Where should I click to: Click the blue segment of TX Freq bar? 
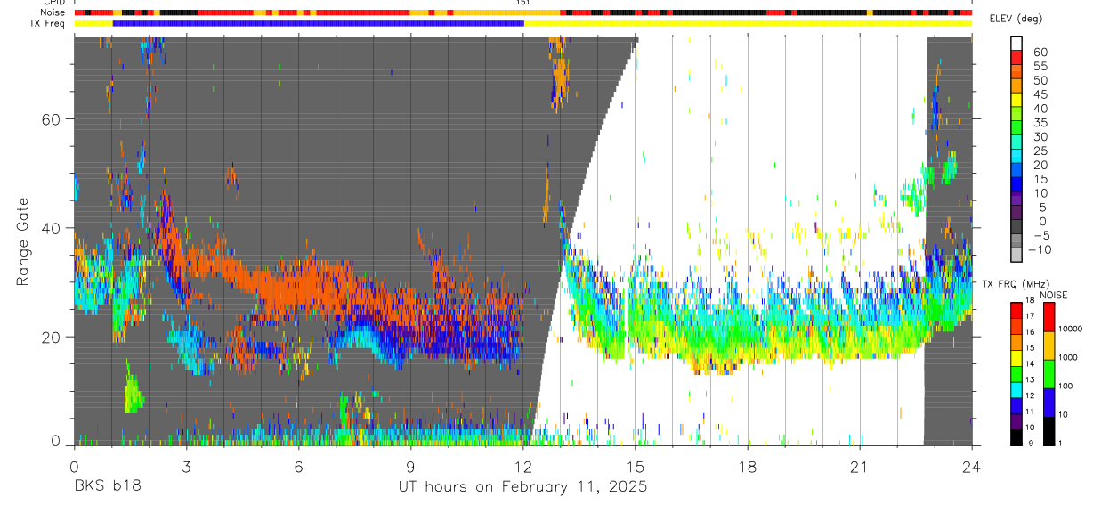[x=318, y=23]
